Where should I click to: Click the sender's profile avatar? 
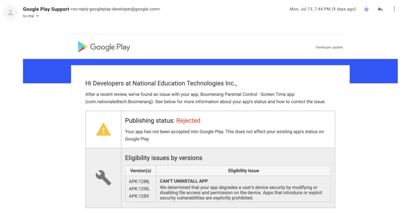click(x=10, y=13)
